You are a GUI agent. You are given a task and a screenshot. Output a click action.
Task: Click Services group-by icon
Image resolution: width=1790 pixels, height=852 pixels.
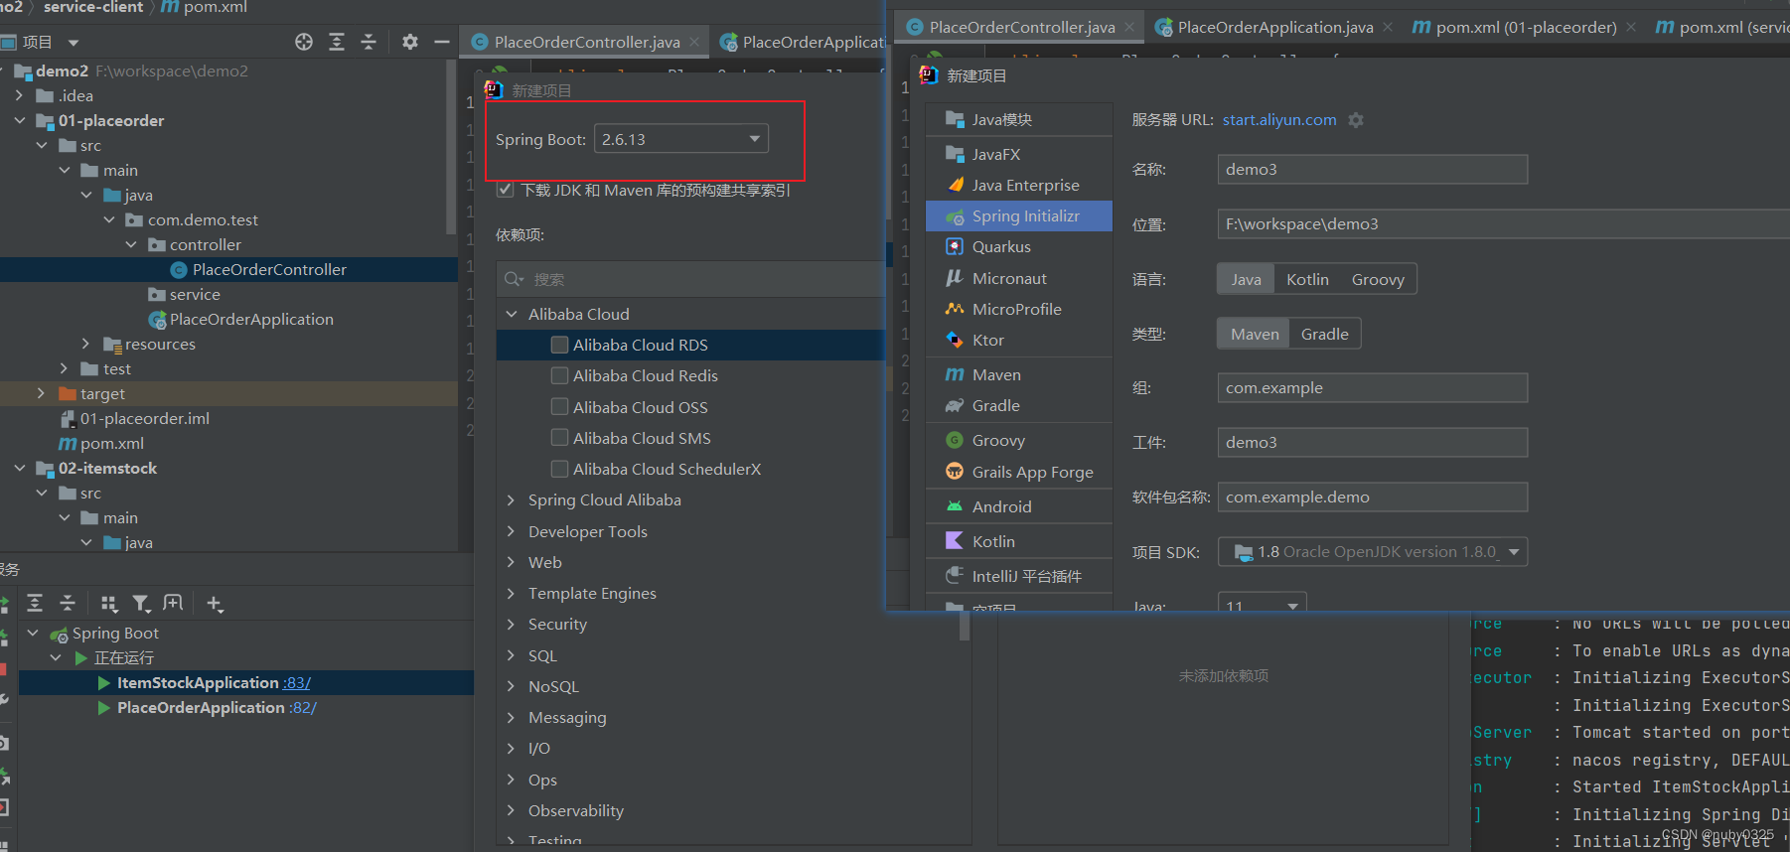[x=109, y=603]
